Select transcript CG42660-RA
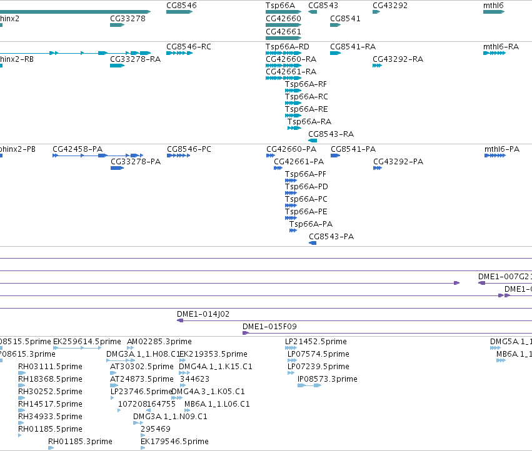Image resolution: width=532 pixels, height=451 pixels. click(291, 59)
